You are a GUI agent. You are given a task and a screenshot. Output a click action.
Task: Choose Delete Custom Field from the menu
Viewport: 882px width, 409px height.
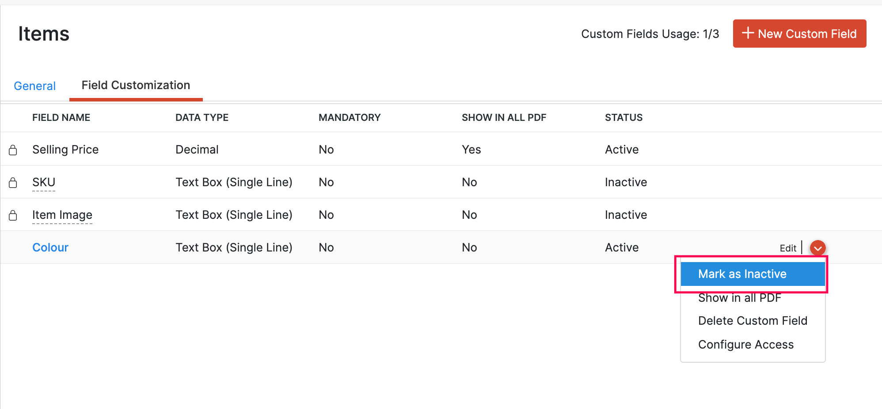tap(753, 321)
